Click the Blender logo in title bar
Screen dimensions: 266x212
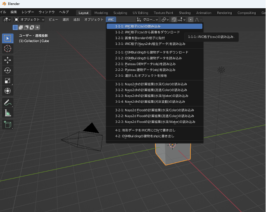[x=4, y=4]
